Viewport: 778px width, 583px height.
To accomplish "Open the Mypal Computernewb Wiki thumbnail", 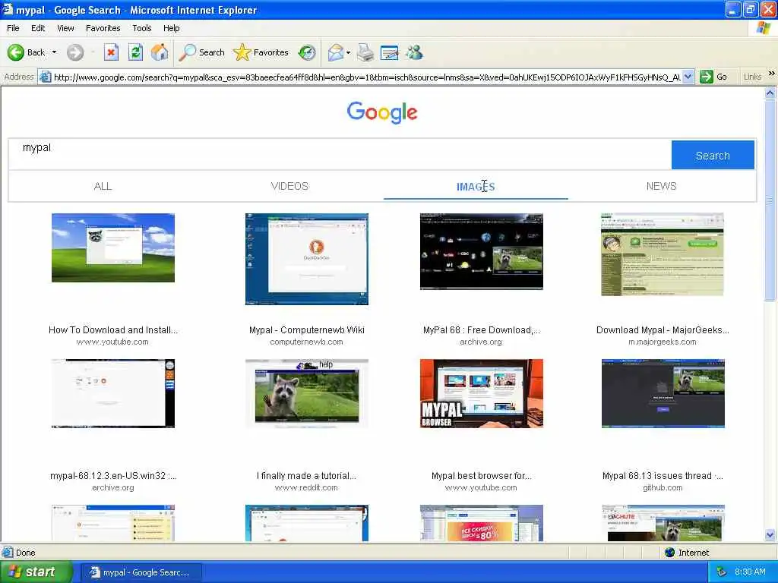I will [307, 259].
